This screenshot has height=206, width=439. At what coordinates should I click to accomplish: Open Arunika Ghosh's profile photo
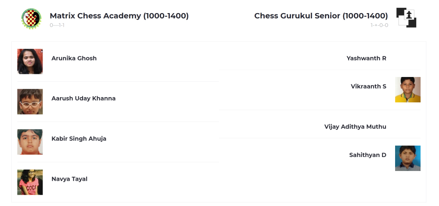click(30, 61)
